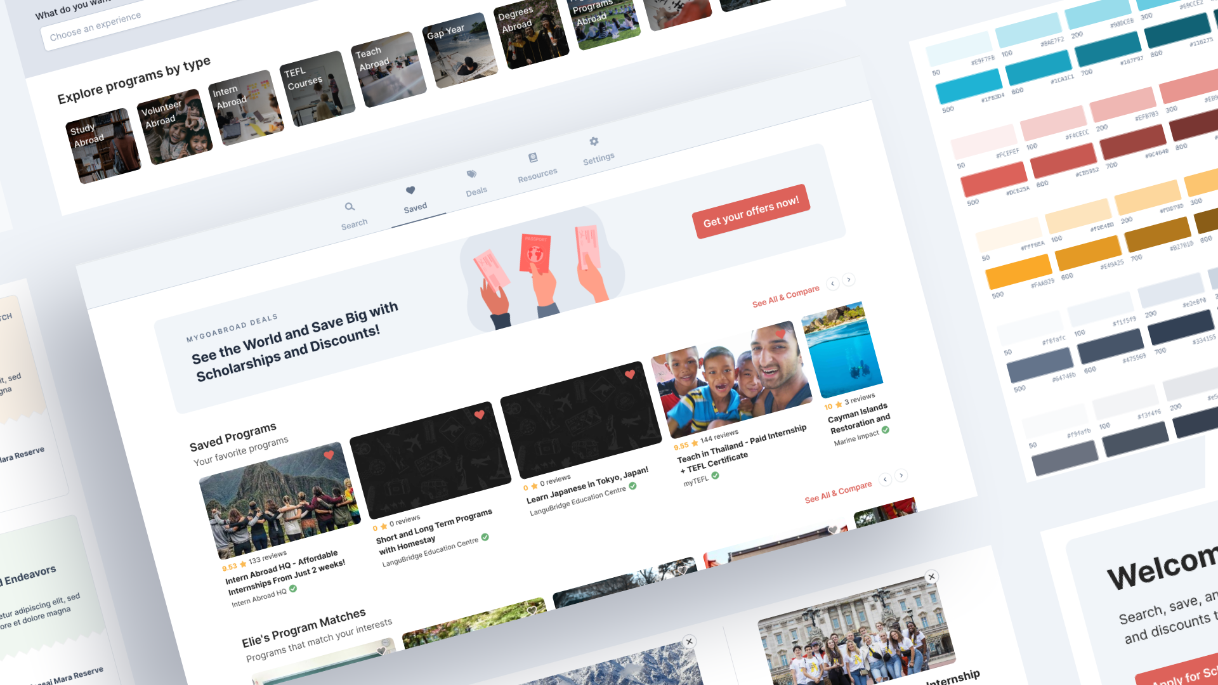Click the Marine Impact provider name
Screen dimensions: 1218x685
(856, 438)
